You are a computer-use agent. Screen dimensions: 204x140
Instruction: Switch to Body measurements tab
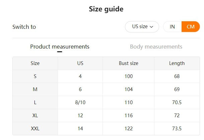[x=156, y=47]
